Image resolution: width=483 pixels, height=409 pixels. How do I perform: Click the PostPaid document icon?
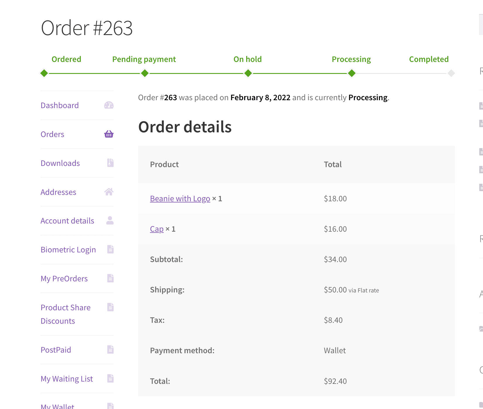[x=110, y=349]
